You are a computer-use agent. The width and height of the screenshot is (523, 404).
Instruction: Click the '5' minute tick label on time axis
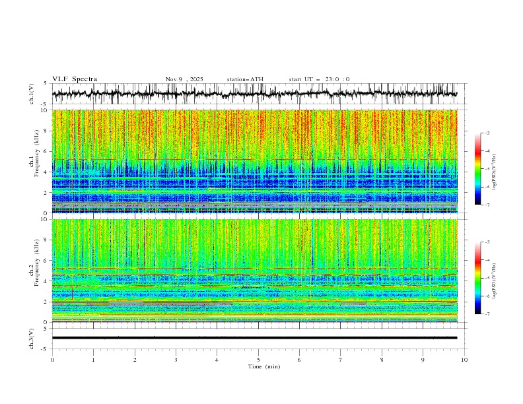click(258, 360)
